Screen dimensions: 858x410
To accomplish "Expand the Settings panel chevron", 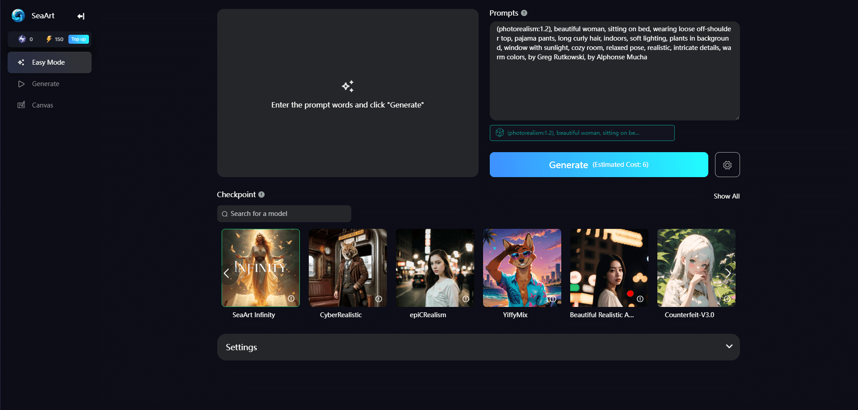I will click(x=729, y=347).
